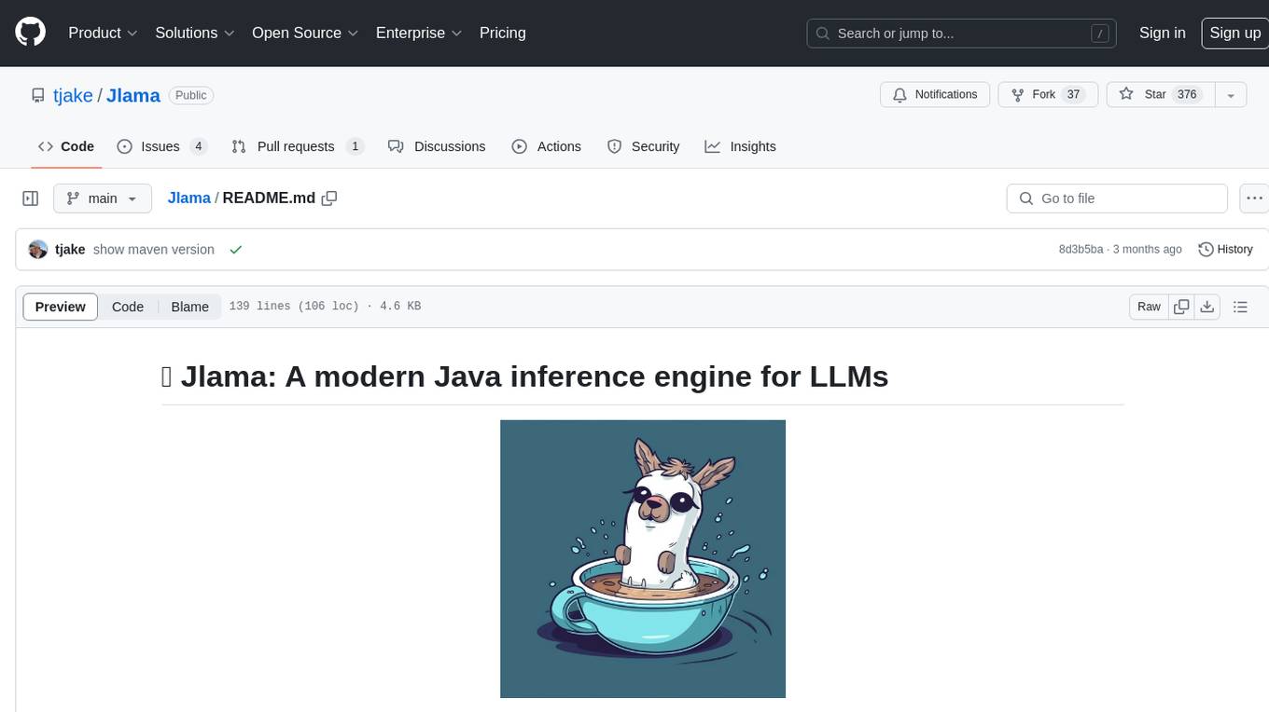Open the tjake commit author link
The width and height of the screenshot is (1269, 712).
(70, 250)
